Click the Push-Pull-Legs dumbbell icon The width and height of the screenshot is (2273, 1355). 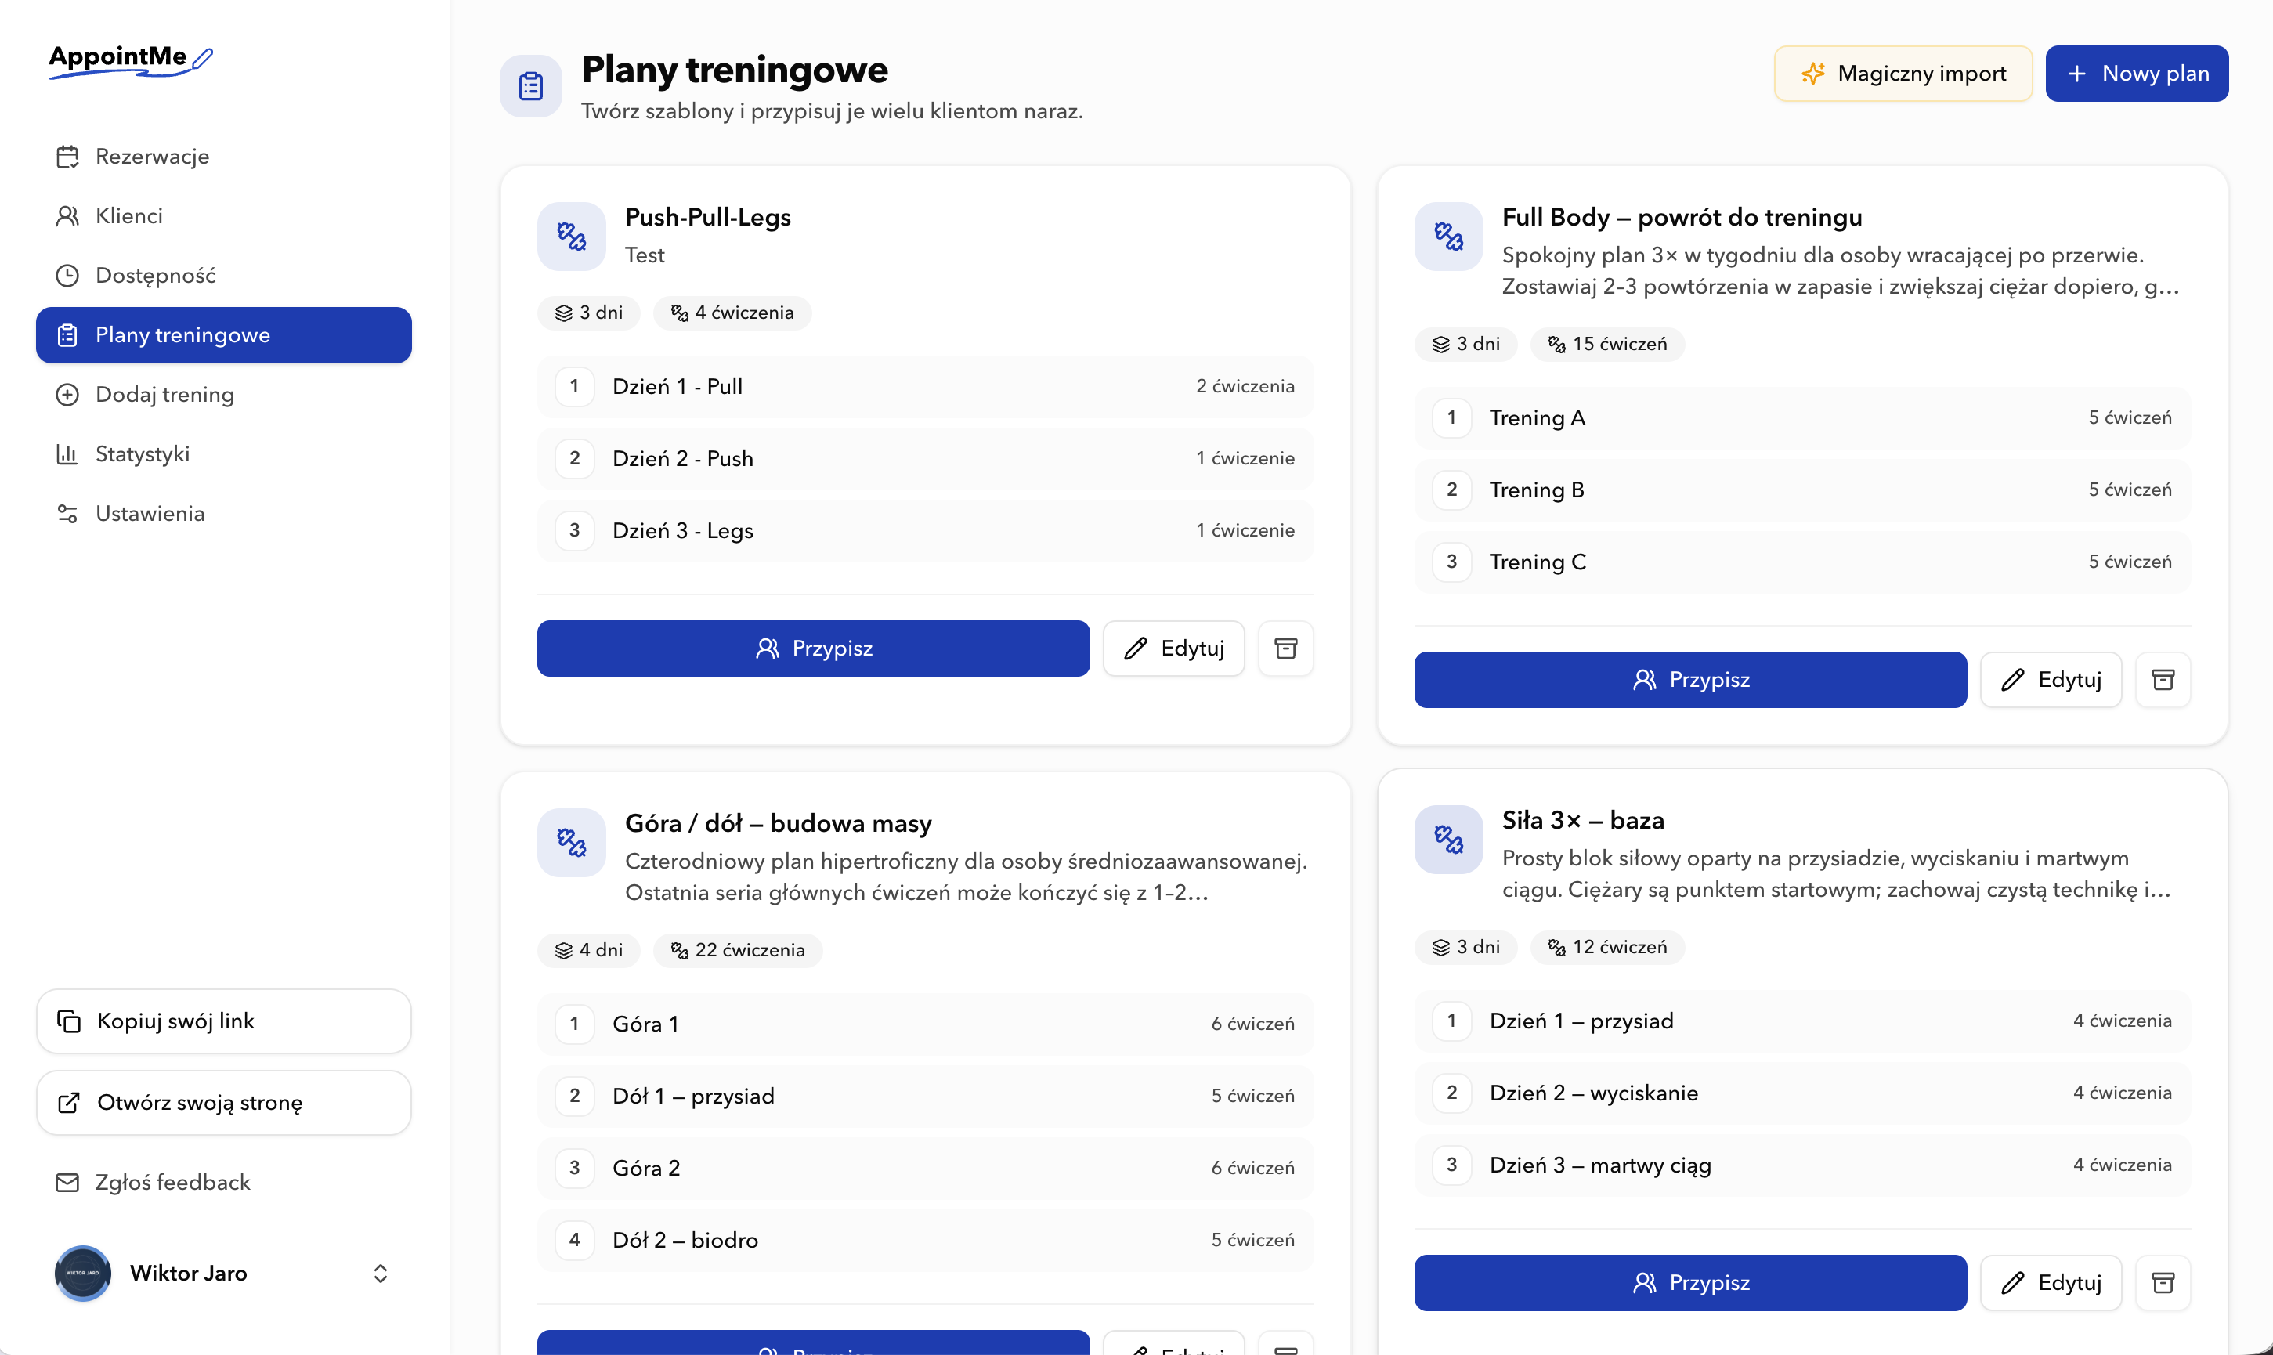572,237
